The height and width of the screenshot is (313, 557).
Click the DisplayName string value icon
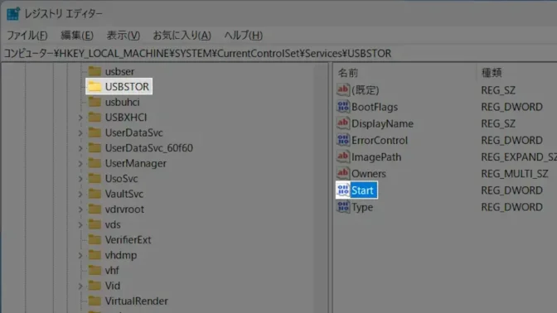(343, 123)
